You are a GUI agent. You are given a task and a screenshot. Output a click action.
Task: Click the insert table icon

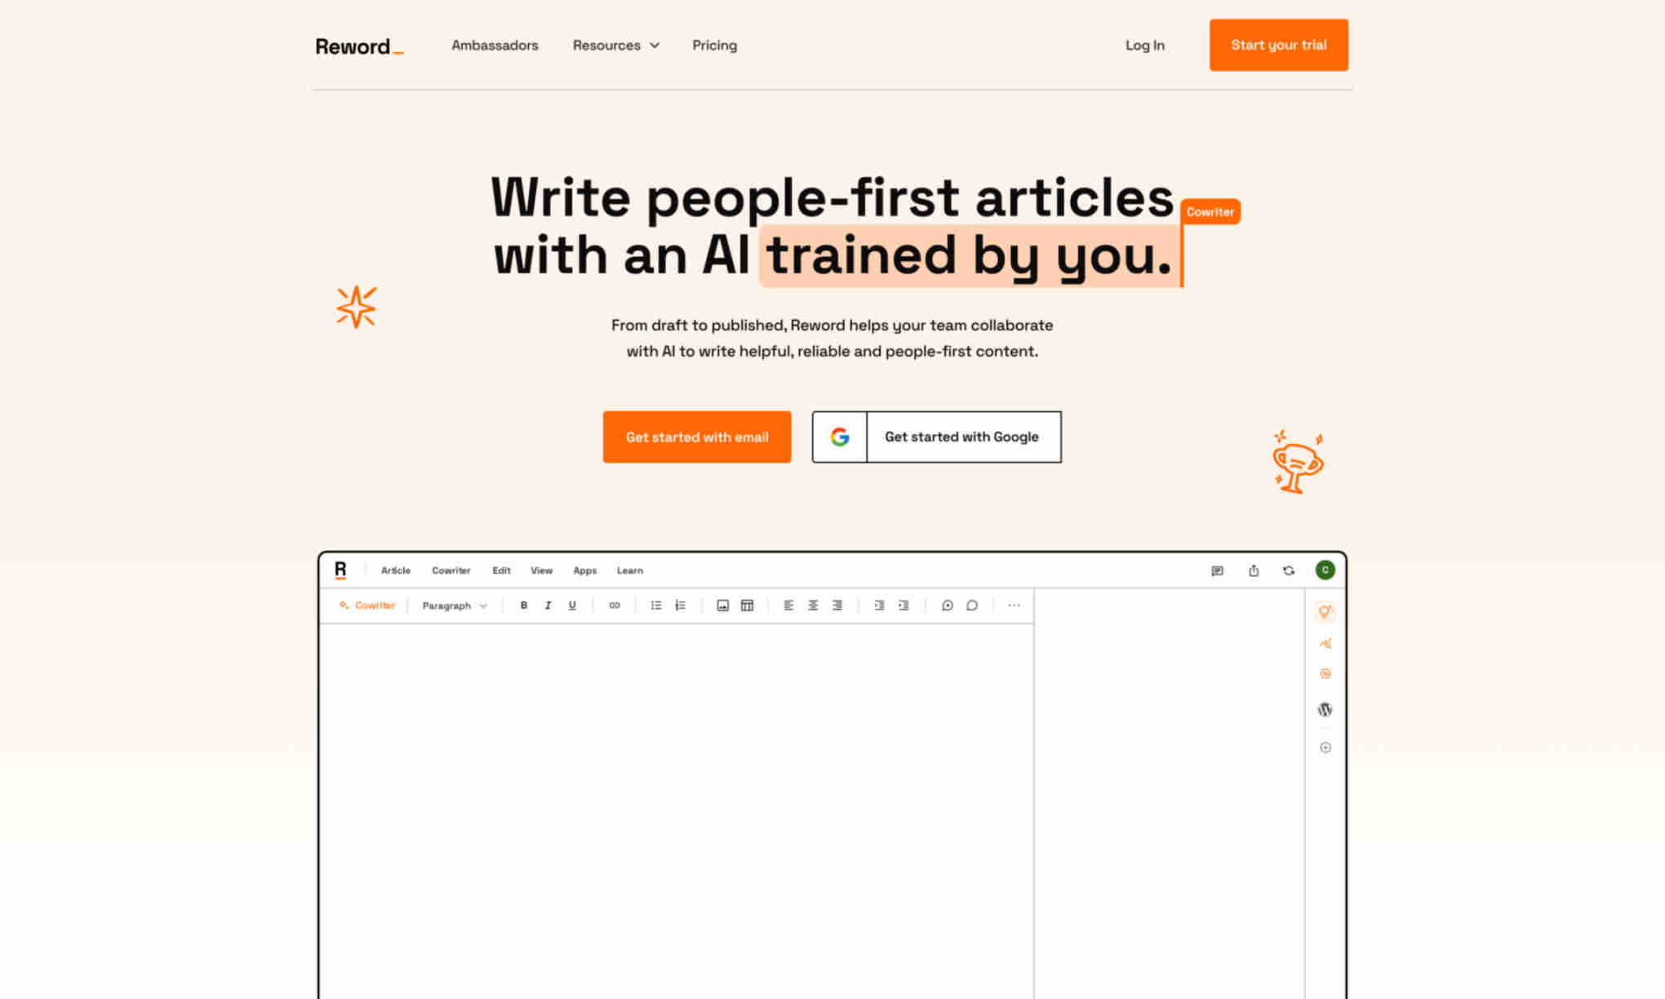(x=747, y=606)
